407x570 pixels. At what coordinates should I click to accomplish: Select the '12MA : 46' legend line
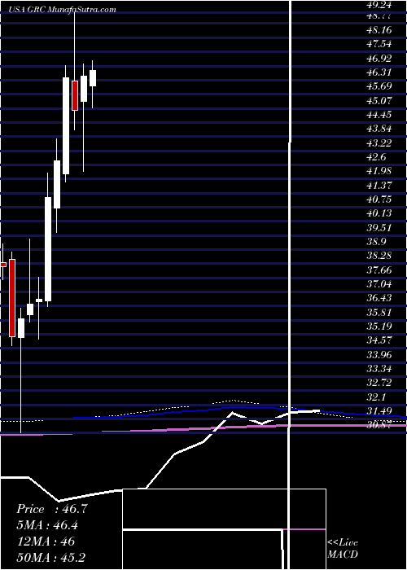46,541
